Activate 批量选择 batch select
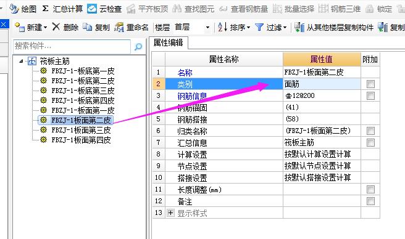The width and height of the screenshot is (405, 239). [x=293, y=9]
